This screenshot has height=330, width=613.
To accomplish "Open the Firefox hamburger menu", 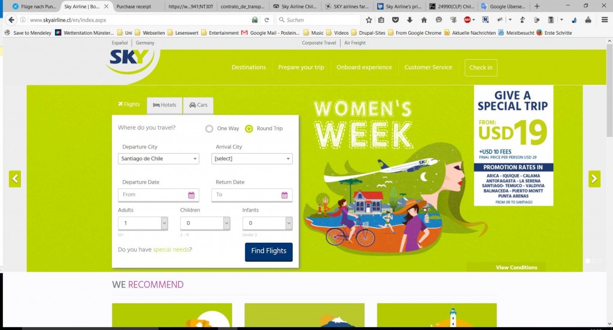I will tap(605, 20).
